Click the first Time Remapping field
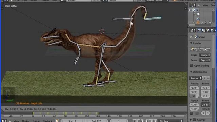The width and height of the screenshot is (217, 122). click(x=203, y=113)
